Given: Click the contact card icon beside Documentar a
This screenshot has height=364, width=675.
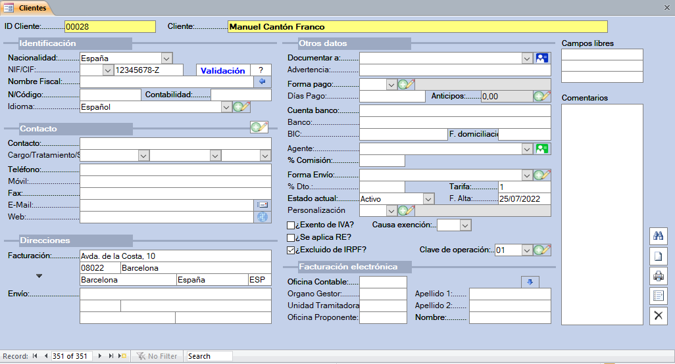Looking at the screenshot, I should [542, 58].
